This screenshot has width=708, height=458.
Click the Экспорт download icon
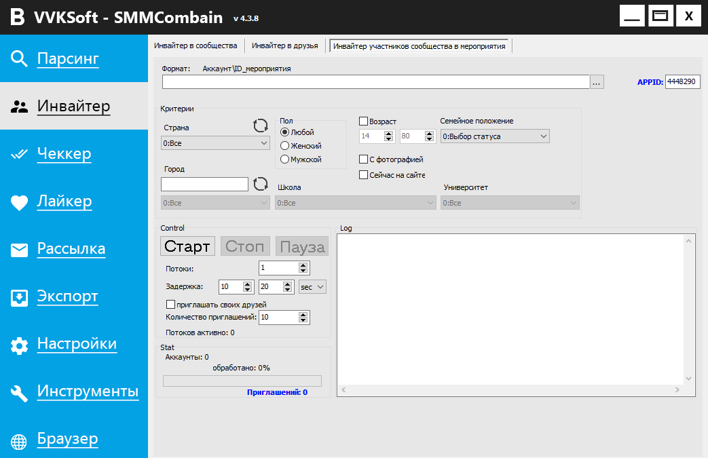coord(19,297)
